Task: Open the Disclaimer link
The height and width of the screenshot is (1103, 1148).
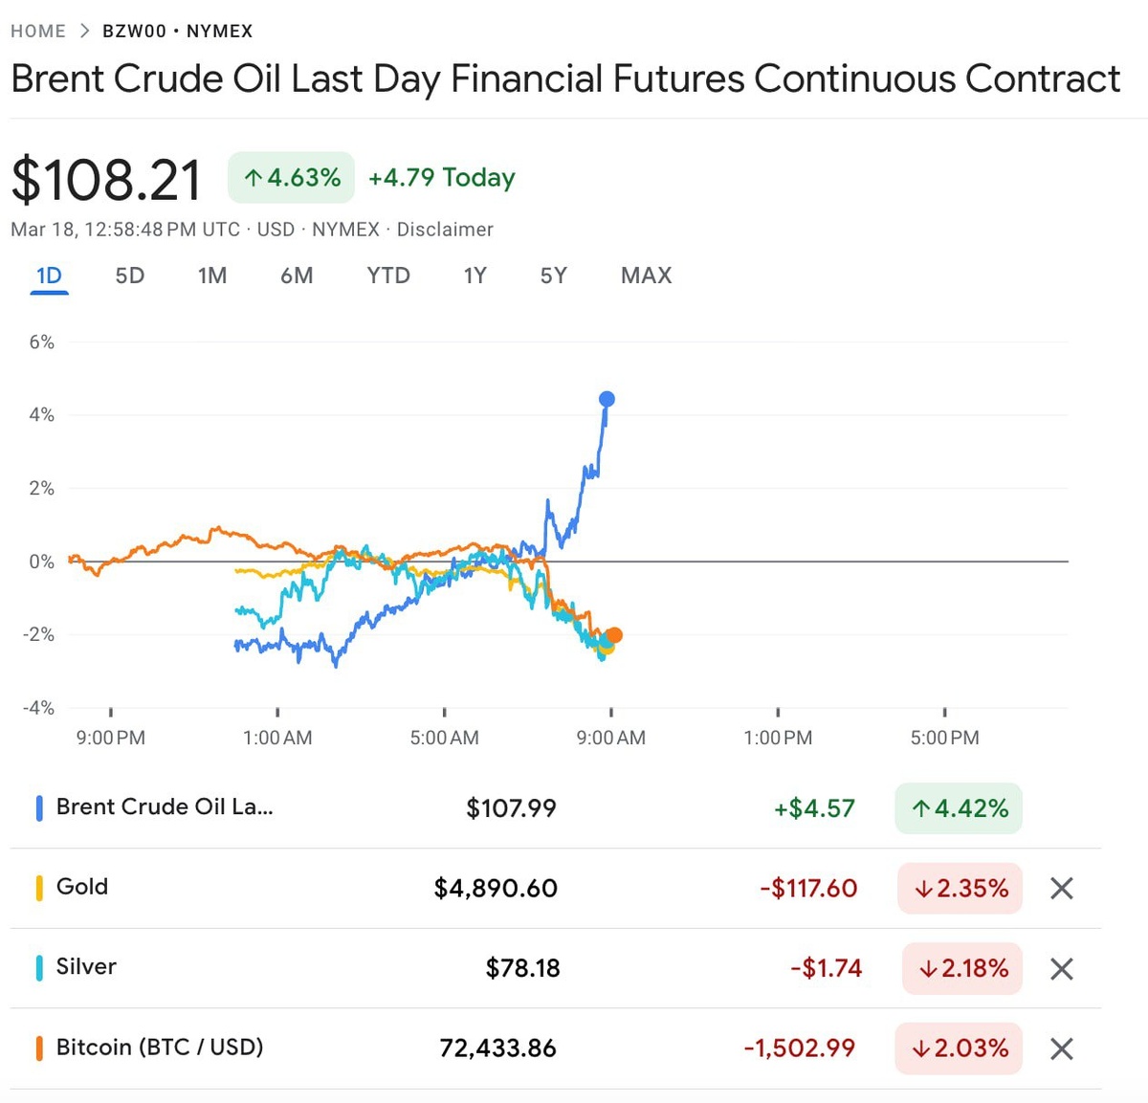Action: click(445, 230)
